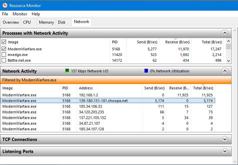Viewport: 238px width, 165px height.
Task: Select the 192.168.1.2 network activity row
Action: [108, 95]
